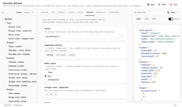Collapse the preview panel with the right chevron
This screenshot has width=182, height=107.
click(178, 12)
